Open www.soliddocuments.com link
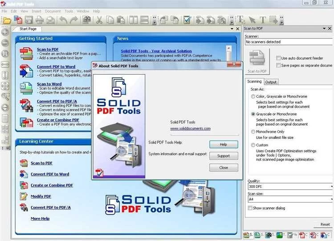334x241 pixels. pyautogui.click(x=190, y=129)
